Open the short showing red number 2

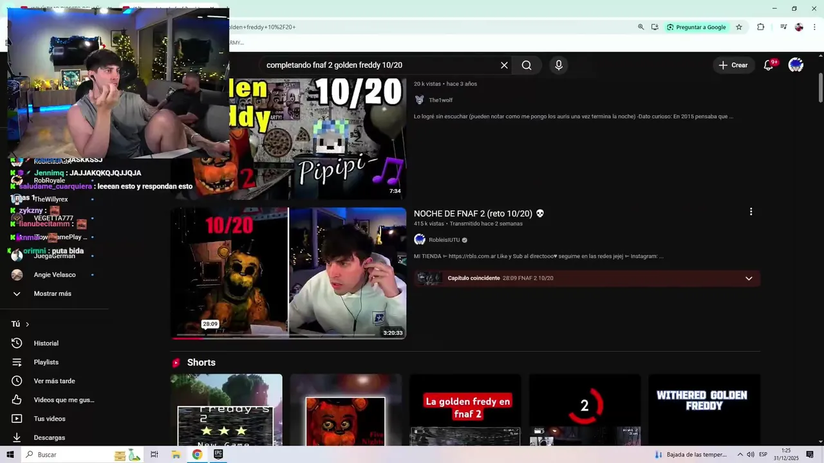[585, 410]
